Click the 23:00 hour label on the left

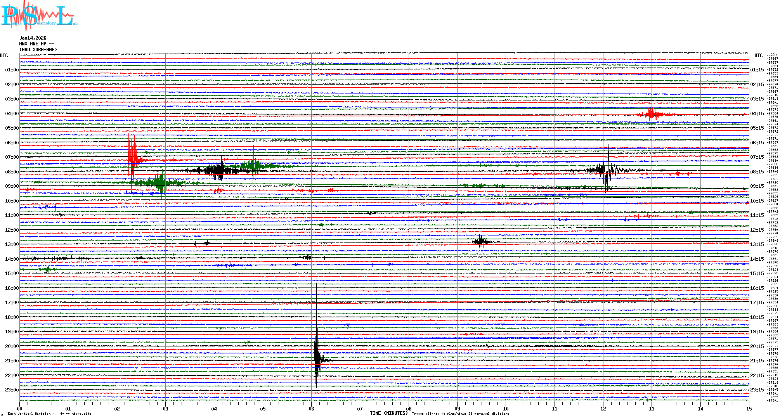click(x=12, y=390)
